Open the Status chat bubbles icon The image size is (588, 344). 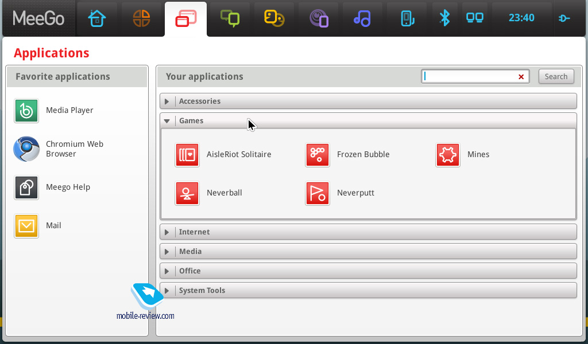point(230,18)
